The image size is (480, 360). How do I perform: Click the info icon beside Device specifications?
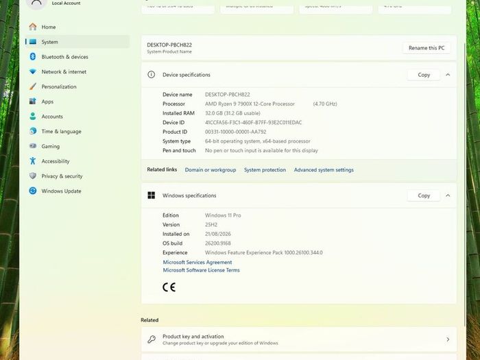[x=152, y=75]
